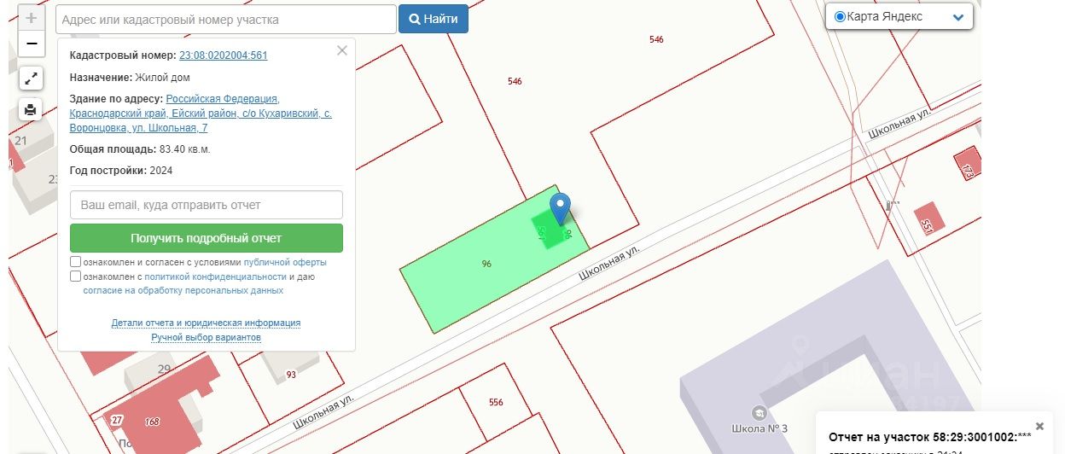Expand the map layer selector dropdown
The image size is (1065, 454).
coord(958,17)
